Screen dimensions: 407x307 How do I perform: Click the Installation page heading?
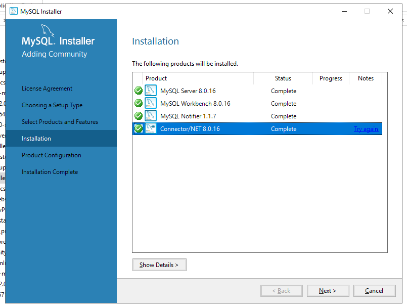155,41
